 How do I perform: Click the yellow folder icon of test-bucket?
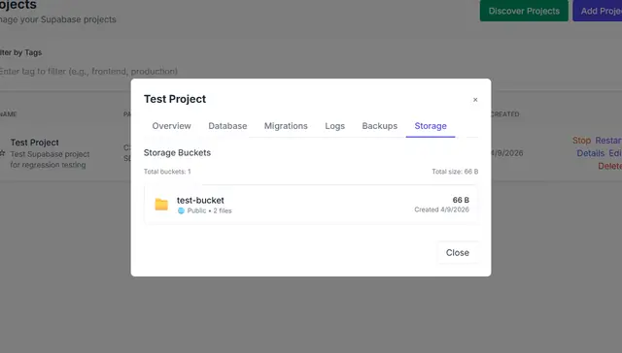coord(161,205)
